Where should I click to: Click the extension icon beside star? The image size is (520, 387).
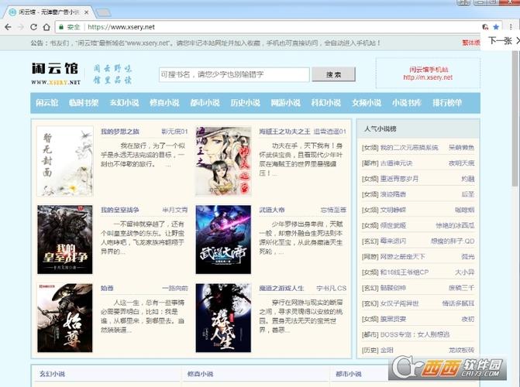(485, 27)
